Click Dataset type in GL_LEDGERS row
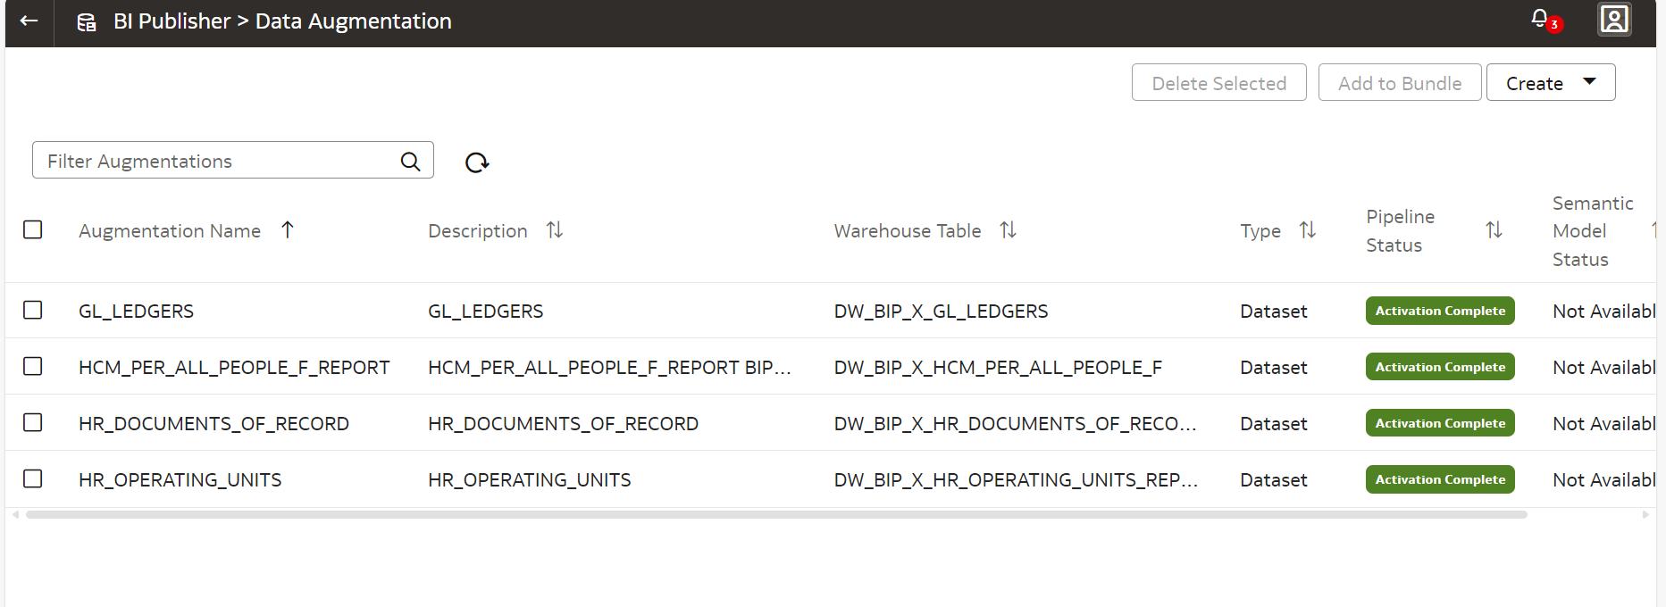Viewport: 1666px width, 607px height. pos(1273,312)
